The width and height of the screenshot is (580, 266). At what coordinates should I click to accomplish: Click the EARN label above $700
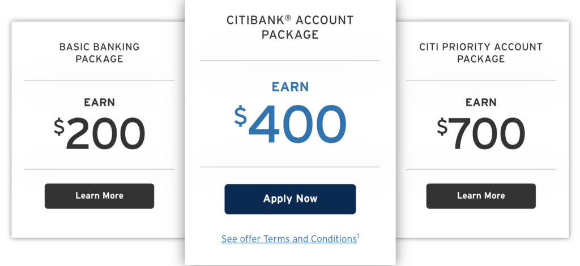pos(481,103)
